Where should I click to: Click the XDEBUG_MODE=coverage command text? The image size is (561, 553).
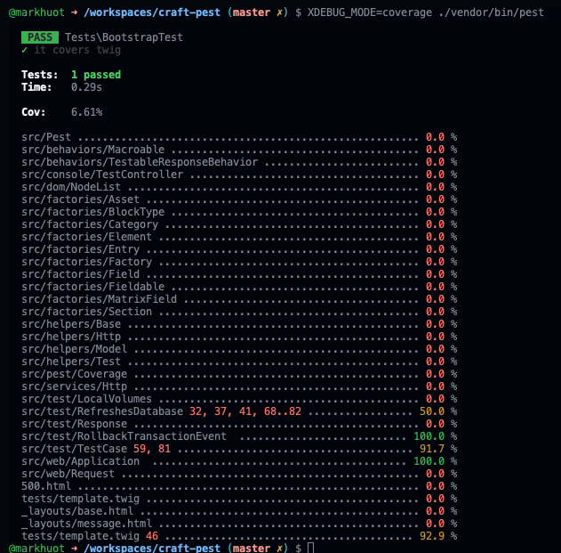coord(370,12)
